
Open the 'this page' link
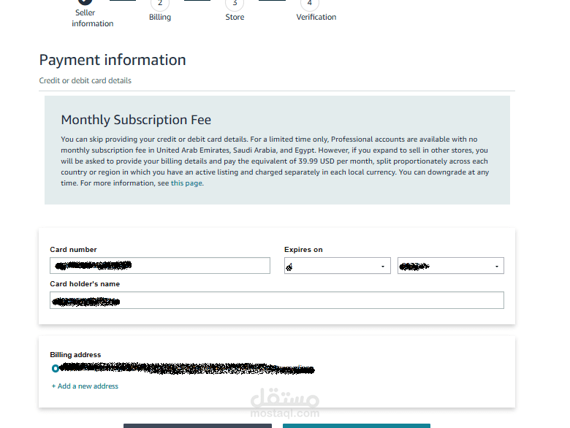click(186, 183)
